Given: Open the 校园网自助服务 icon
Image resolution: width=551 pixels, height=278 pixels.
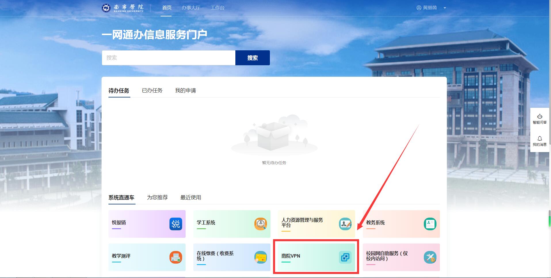Looking at the screenshot, I should click(x=430, y=257).
